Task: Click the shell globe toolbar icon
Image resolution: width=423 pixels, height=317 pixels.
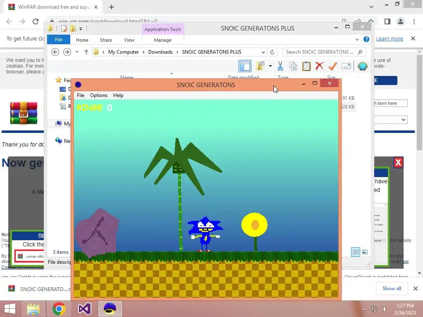Action: click(x=363, y=66)
